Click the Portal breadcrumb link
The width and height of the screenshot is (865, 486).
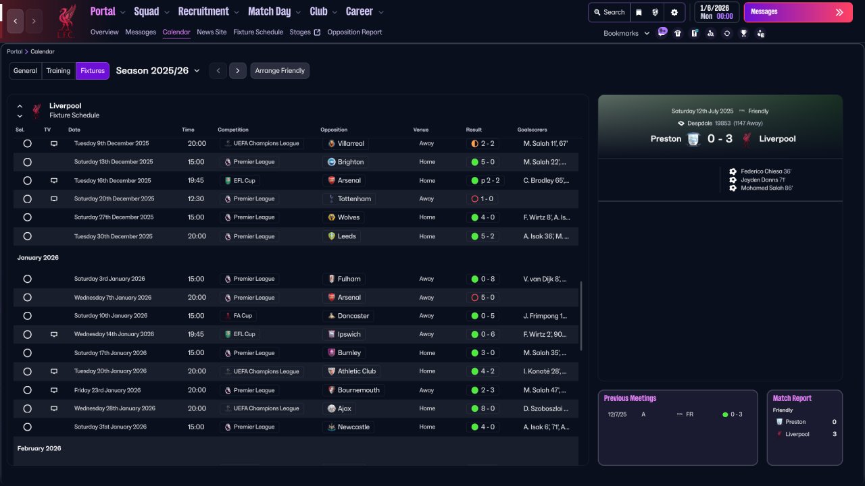pos(14,52)
